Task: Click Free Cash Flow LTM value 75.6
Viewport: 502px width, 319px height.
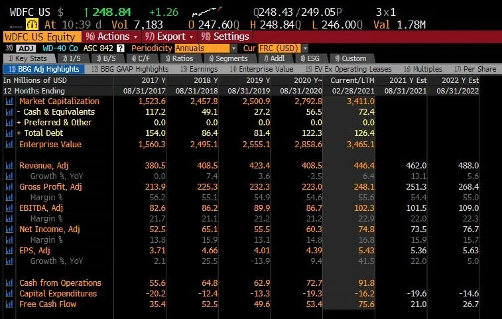Action: tap(366, 304)
